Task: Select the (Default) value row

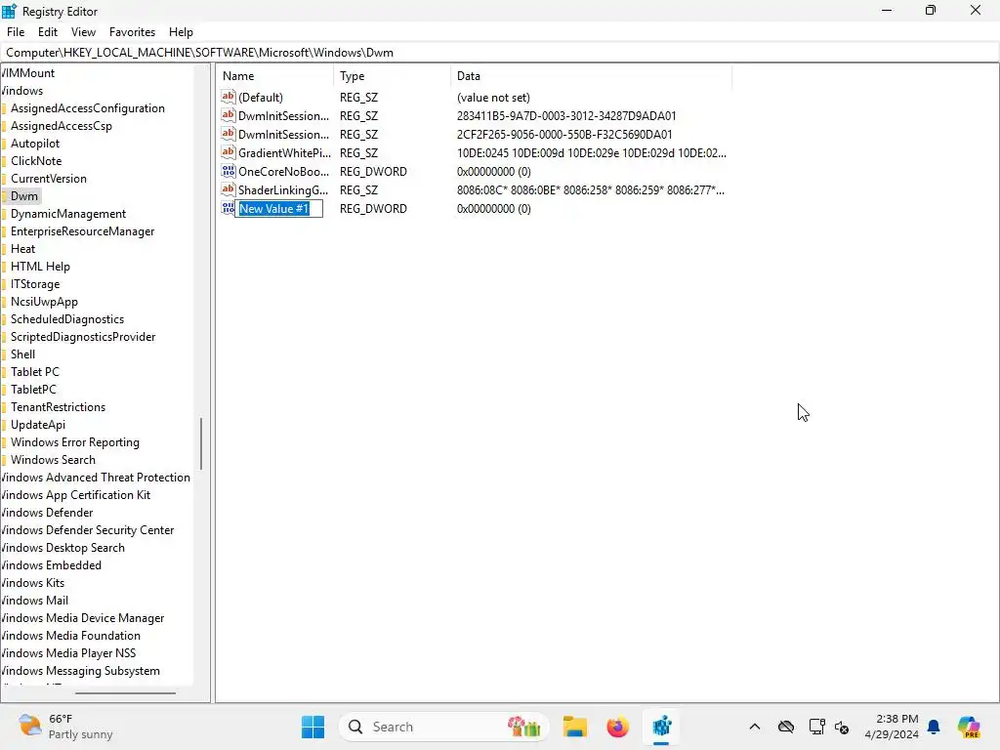Action: tap(476, 97)
